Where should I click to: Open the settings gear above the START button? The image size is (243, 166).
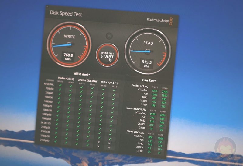[x=109, y=36]
